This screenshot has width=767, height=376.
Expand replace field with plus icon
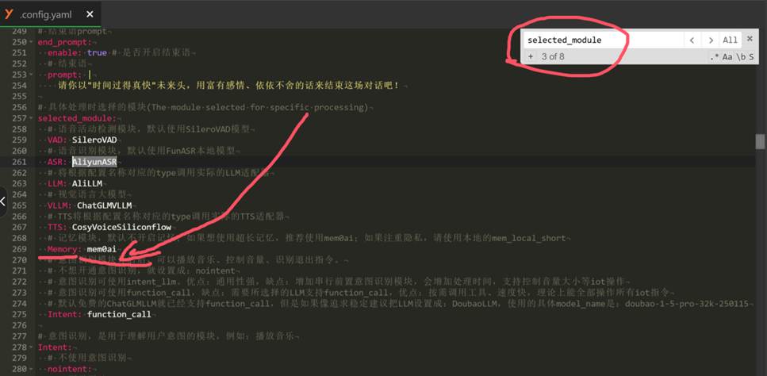click(x=531, y=57)
